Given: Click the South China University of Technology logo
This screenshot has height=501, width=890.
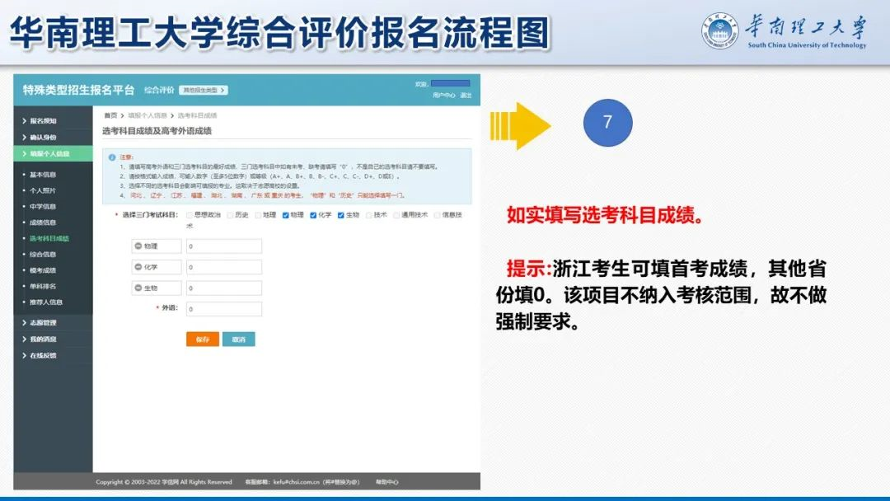Looking at the screenshot, I should [x=719, y=30].
